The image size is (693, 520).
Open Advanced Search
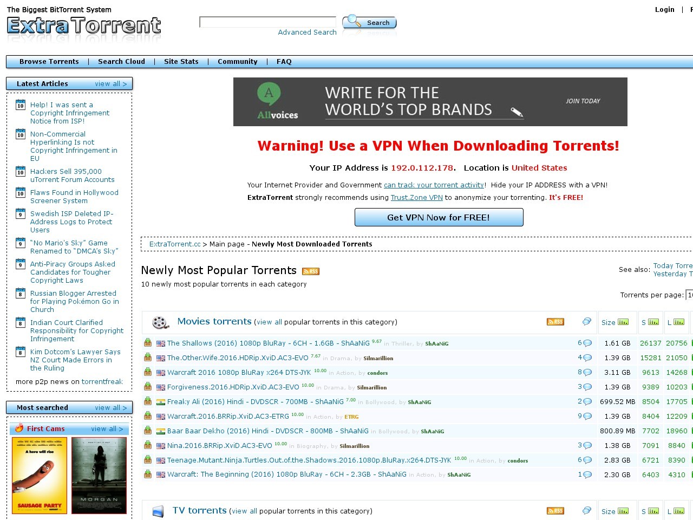(307, 32)
